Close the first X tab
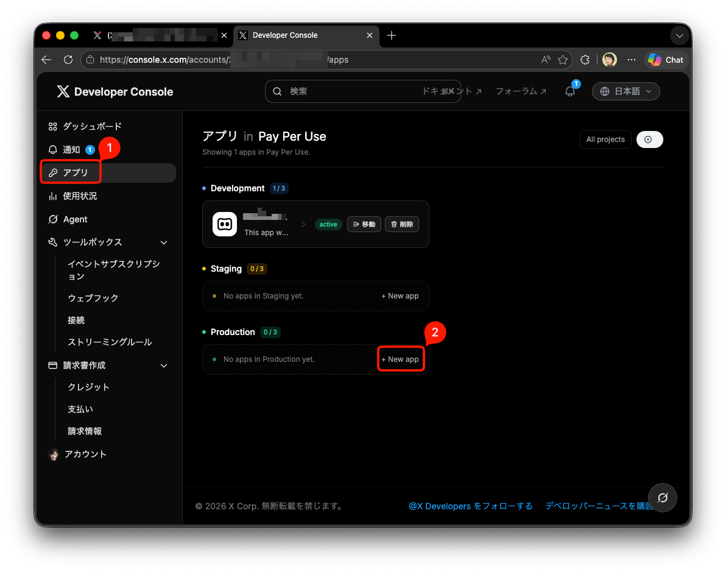The width and height of the screenshot is (726, 572). (x=224, y=35)
